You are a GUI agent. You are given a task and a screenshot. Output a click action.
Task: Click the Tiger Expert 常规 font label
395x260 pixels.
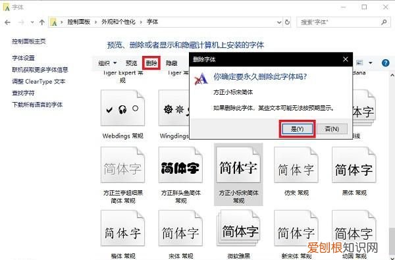pyautogui.click(x=123, y=76)
